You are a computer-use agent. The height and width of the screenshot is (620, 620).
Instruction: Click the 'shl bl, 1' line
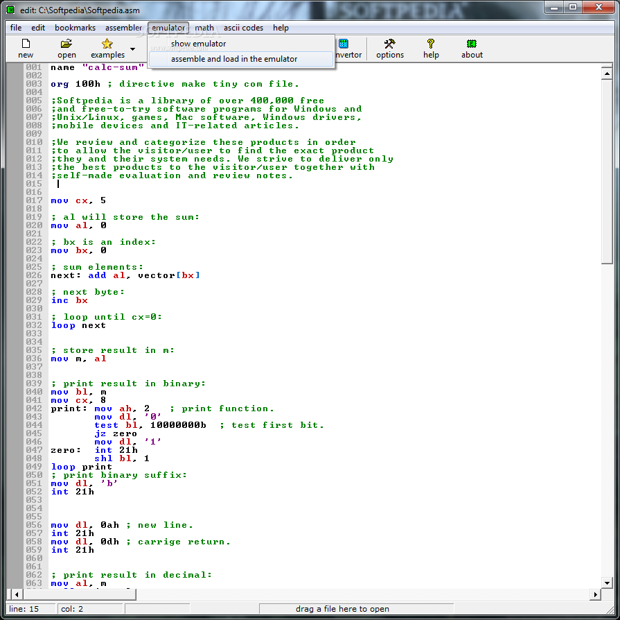coord(122,458)
